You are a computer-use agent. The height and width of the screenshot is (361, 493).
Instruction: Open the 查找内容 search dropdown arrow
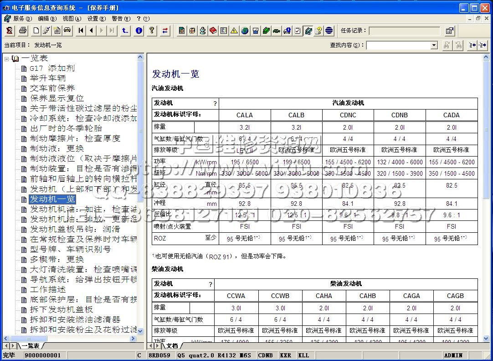(x=434, y=45)
